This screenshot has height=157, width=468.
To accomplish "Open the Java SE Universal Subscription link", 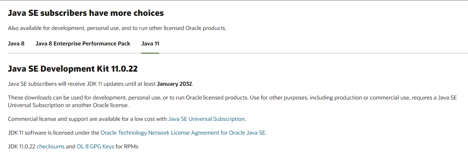I will tap(206, 119).
